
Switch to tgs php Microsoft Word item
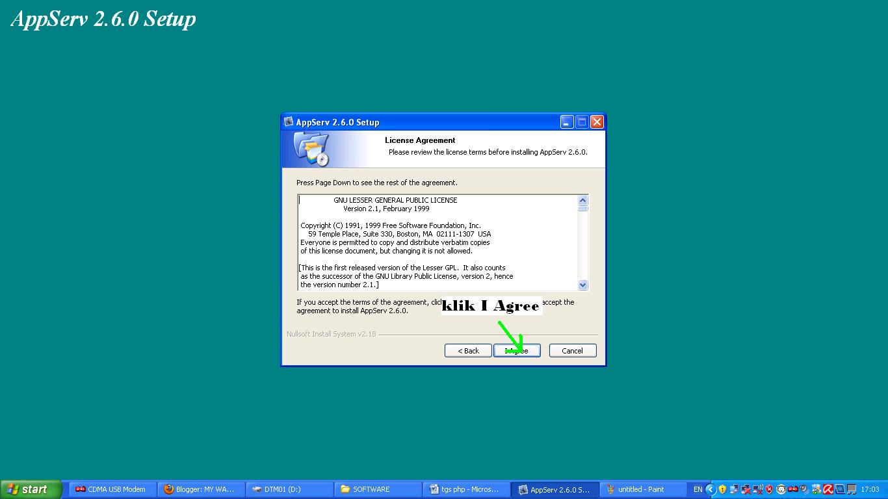point(466,489)
